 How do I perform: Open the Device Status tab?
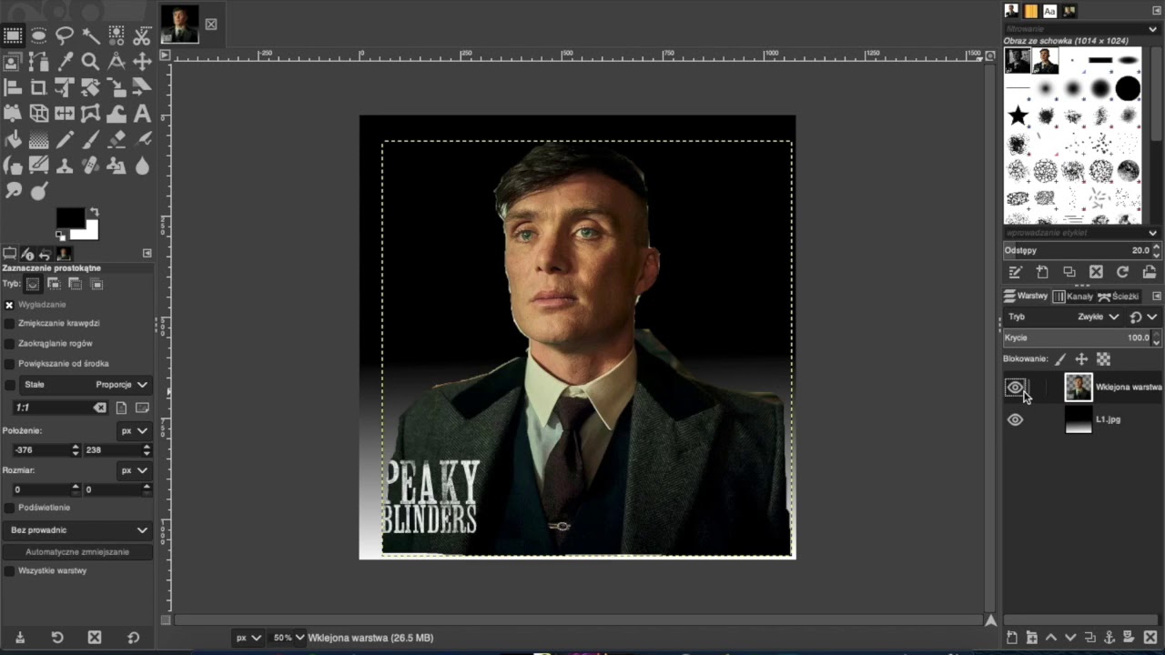(x=27, y=254)
